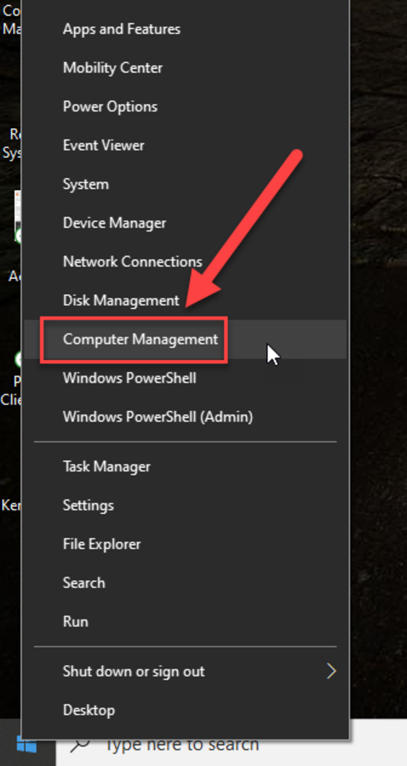407x766 pixels.
Task: Open Apps and Features
Action: click(122, 29)
